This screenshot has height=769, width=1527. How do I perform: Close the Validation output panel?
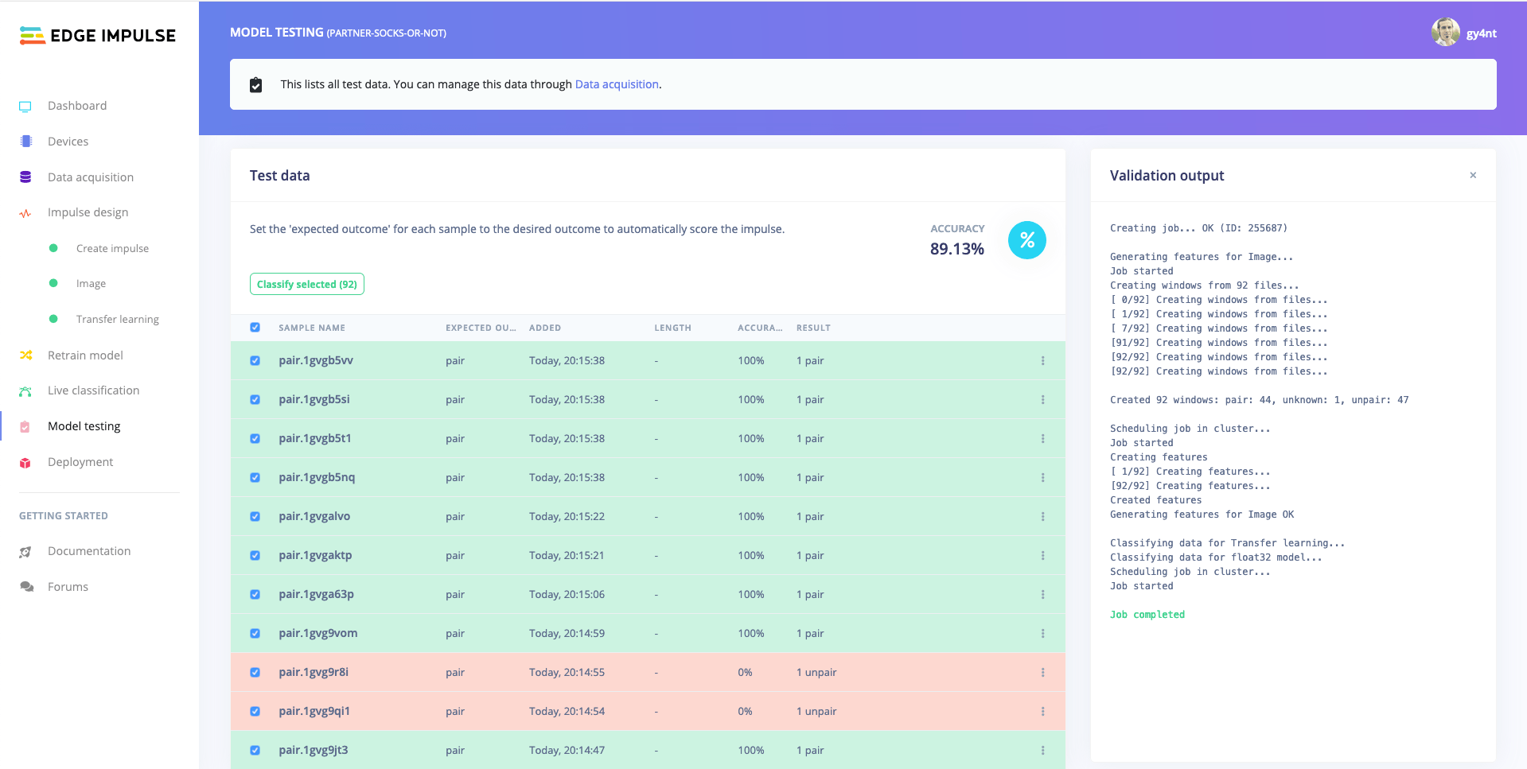click(1473, 175)
